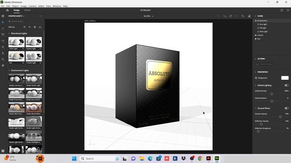Choose the Square Light thumbnail
The image size is (291, 163).
coord(34,42)
